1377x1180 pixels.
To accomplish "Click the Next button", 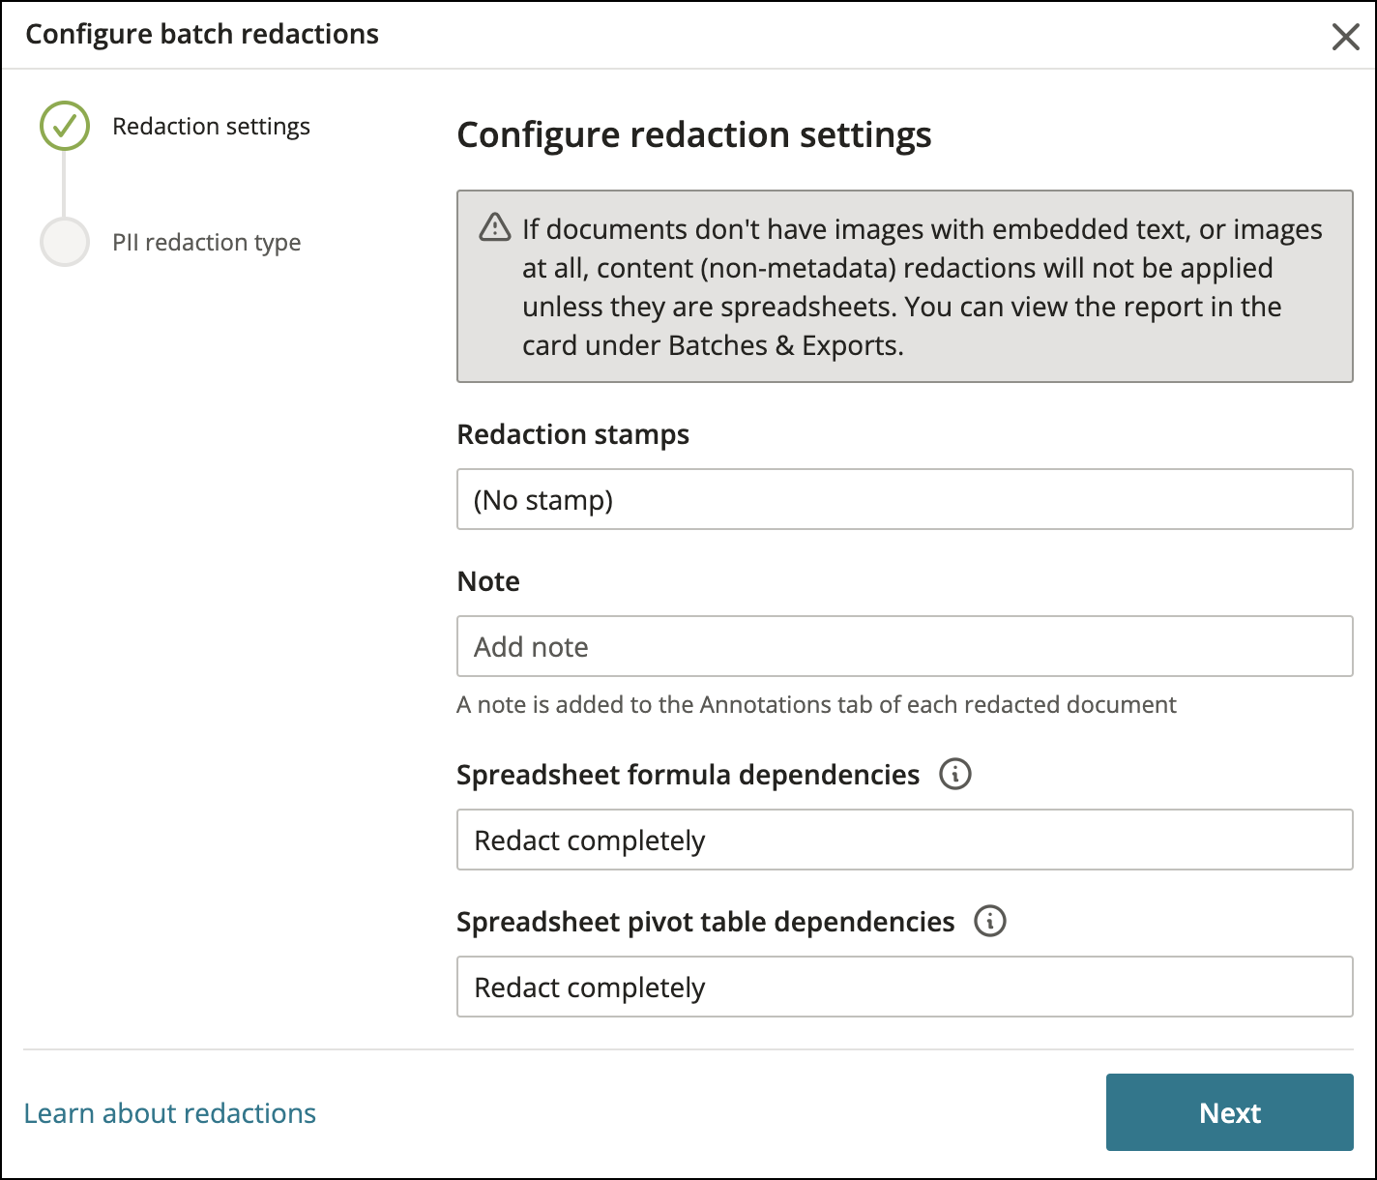I will pos(1229,1112).
